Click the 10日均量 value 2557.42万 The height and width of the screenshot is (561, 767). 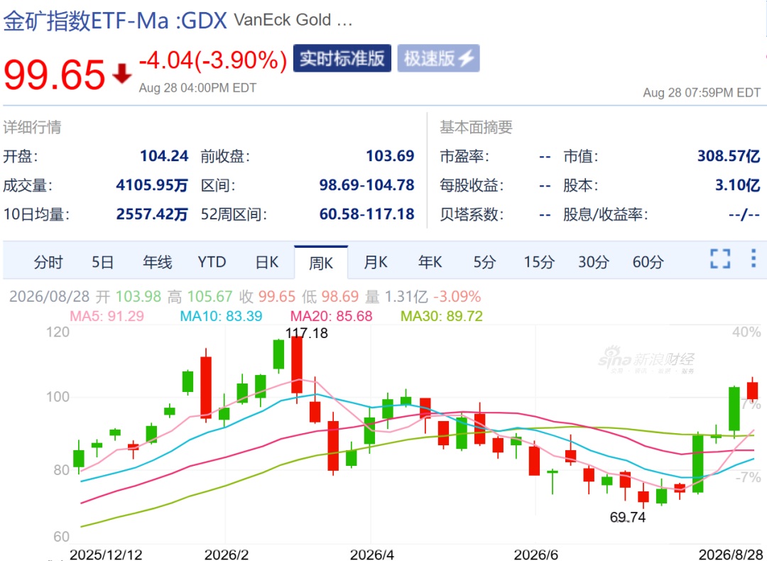click(152, 214)
